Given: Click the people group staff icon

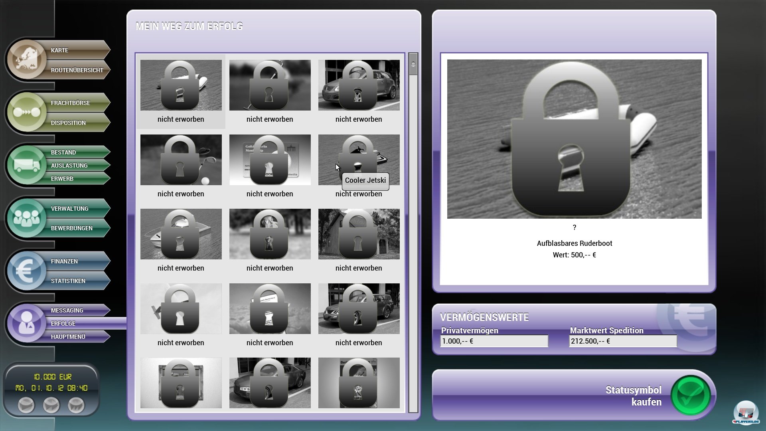Looking at the screenshot, I should (x=27, y=218).
